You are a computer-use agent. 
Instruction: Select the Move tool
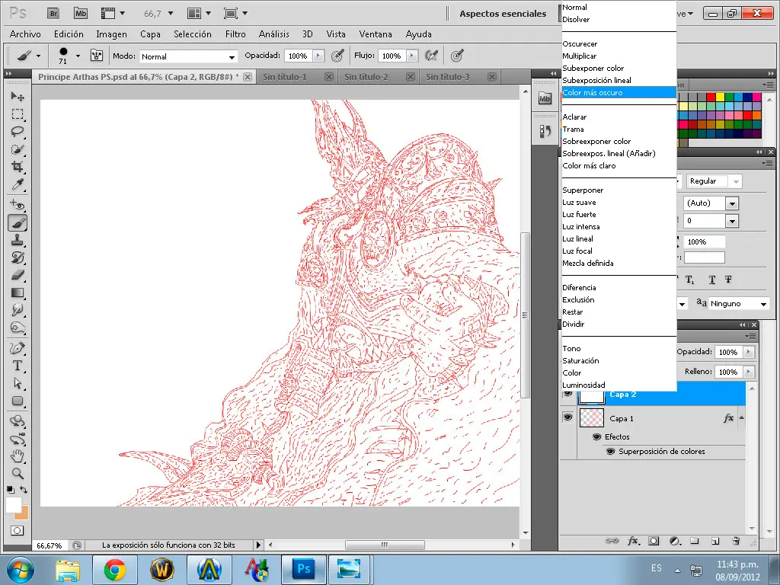(18, 97)
